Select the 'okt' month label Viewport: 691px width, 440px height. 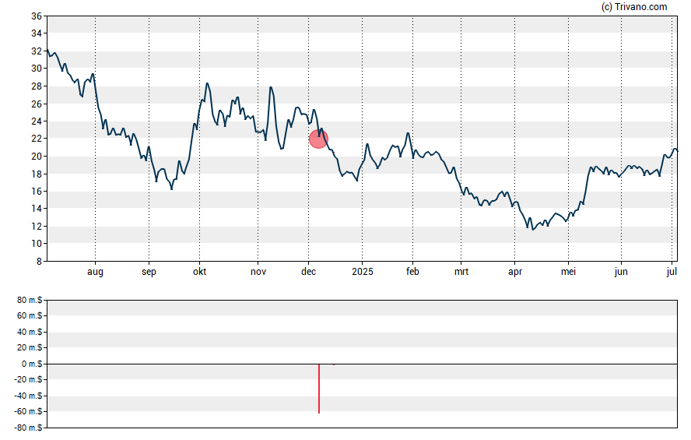pos(200,272)
